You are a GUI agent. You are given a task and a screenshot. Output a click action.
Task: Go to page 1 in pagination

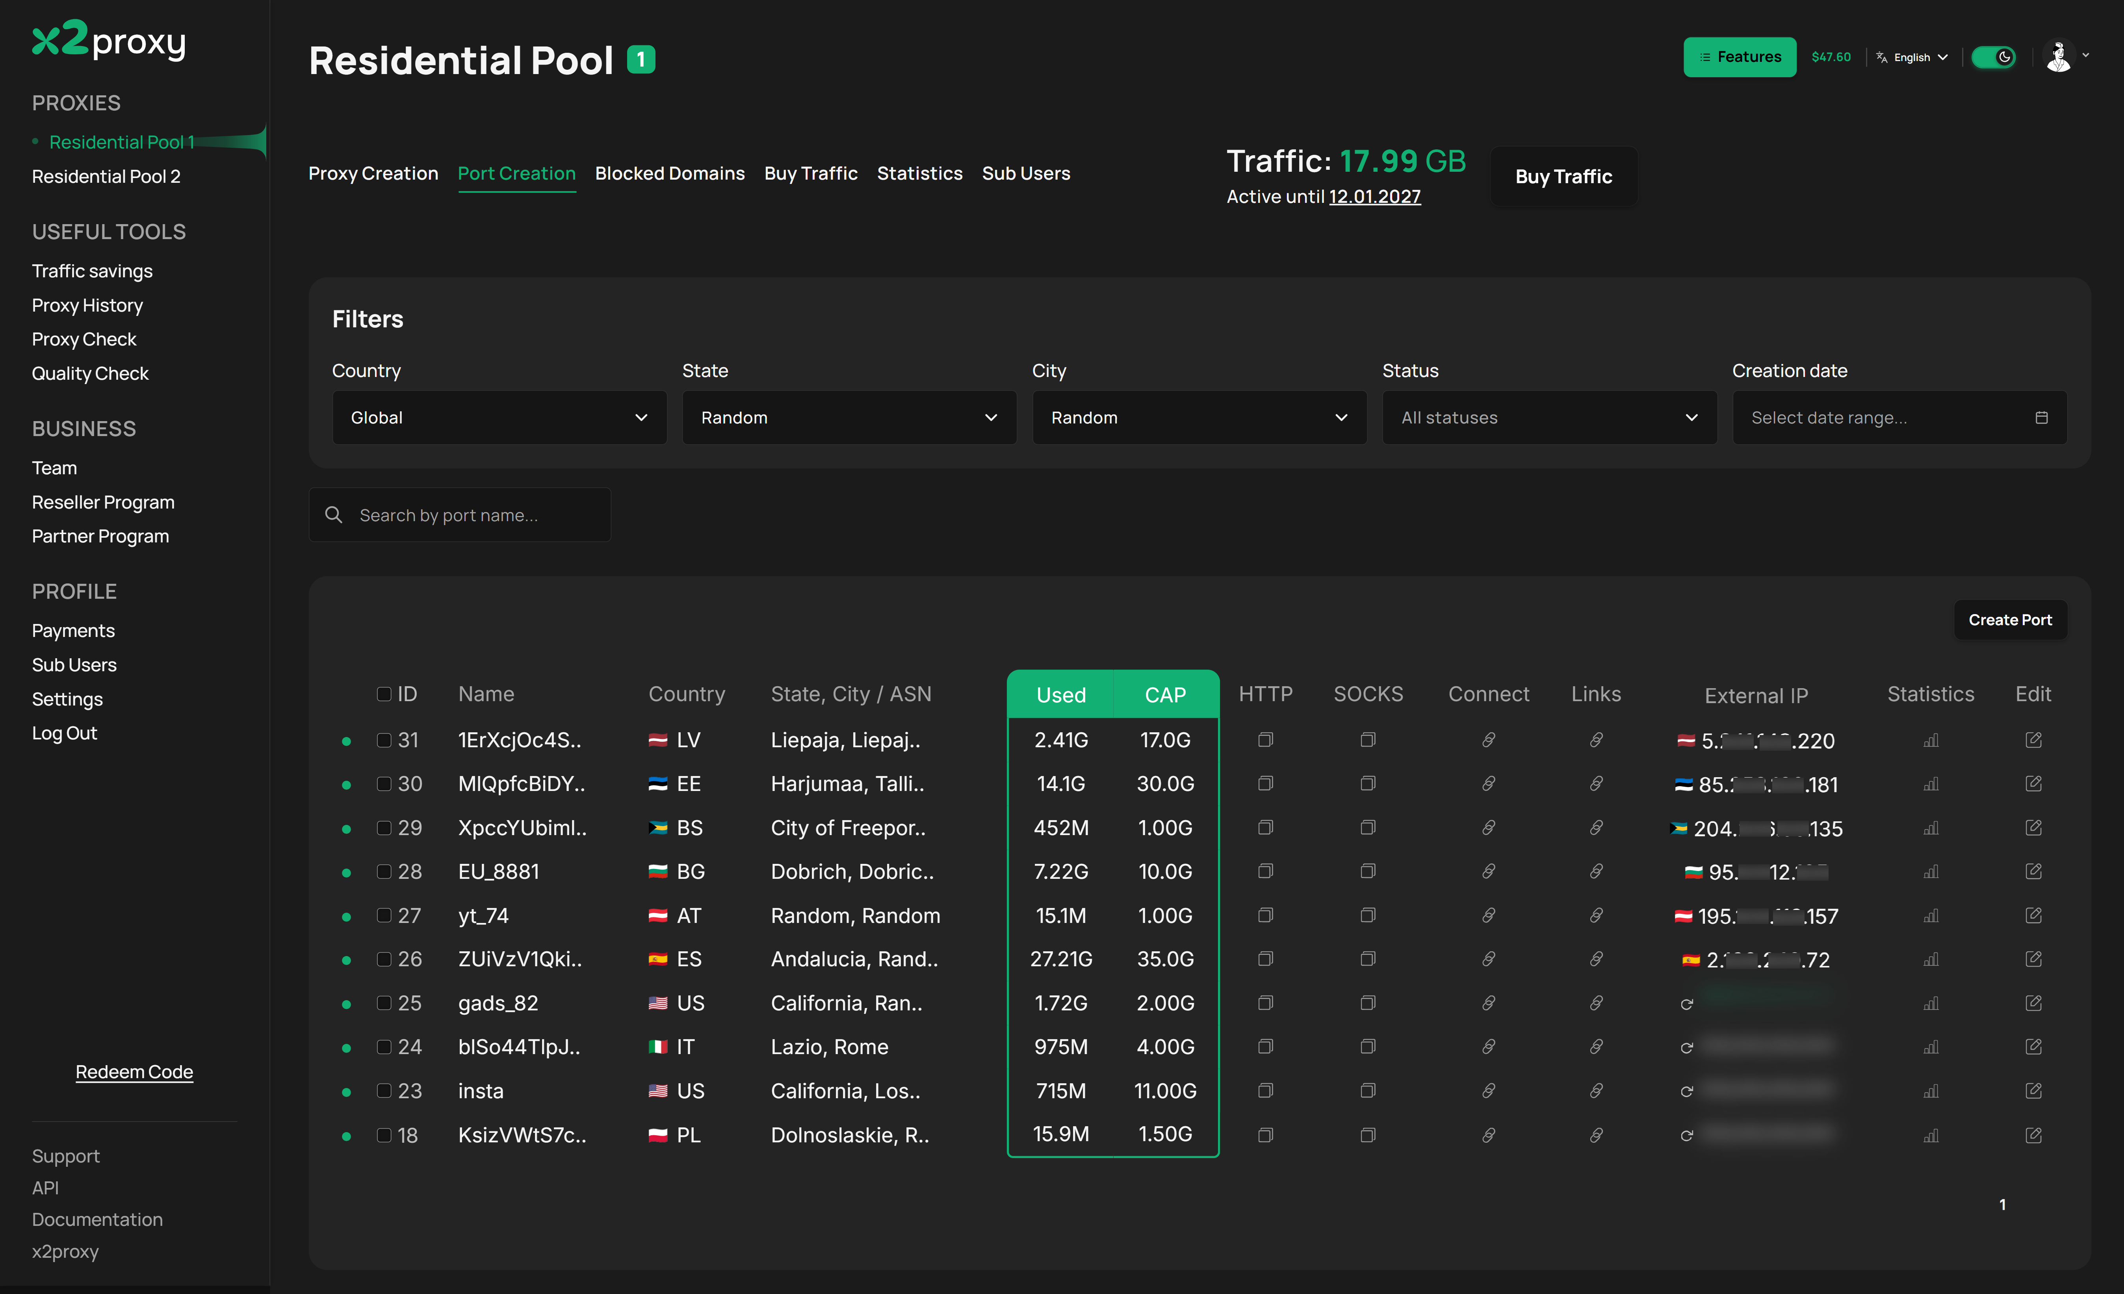coord(2002,1204)
